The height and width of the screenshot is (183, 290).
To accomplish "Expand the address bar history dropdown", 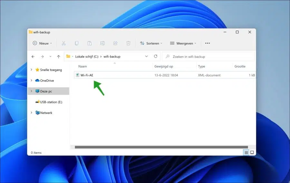I will (x=146, y=57).
